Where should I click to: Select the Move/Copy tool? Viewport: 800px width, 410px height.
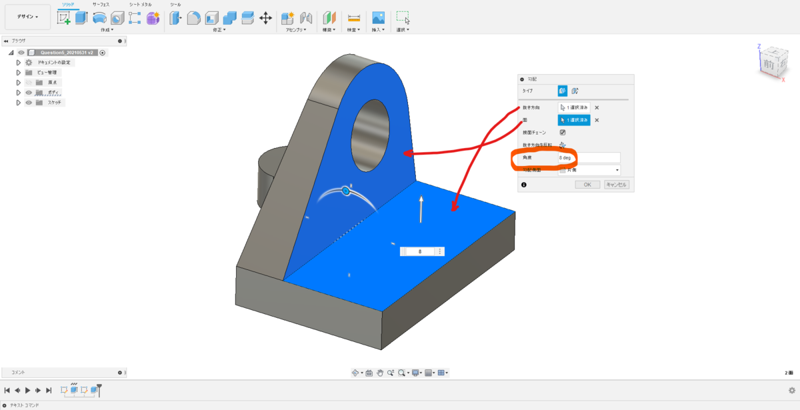coord(265,18)
